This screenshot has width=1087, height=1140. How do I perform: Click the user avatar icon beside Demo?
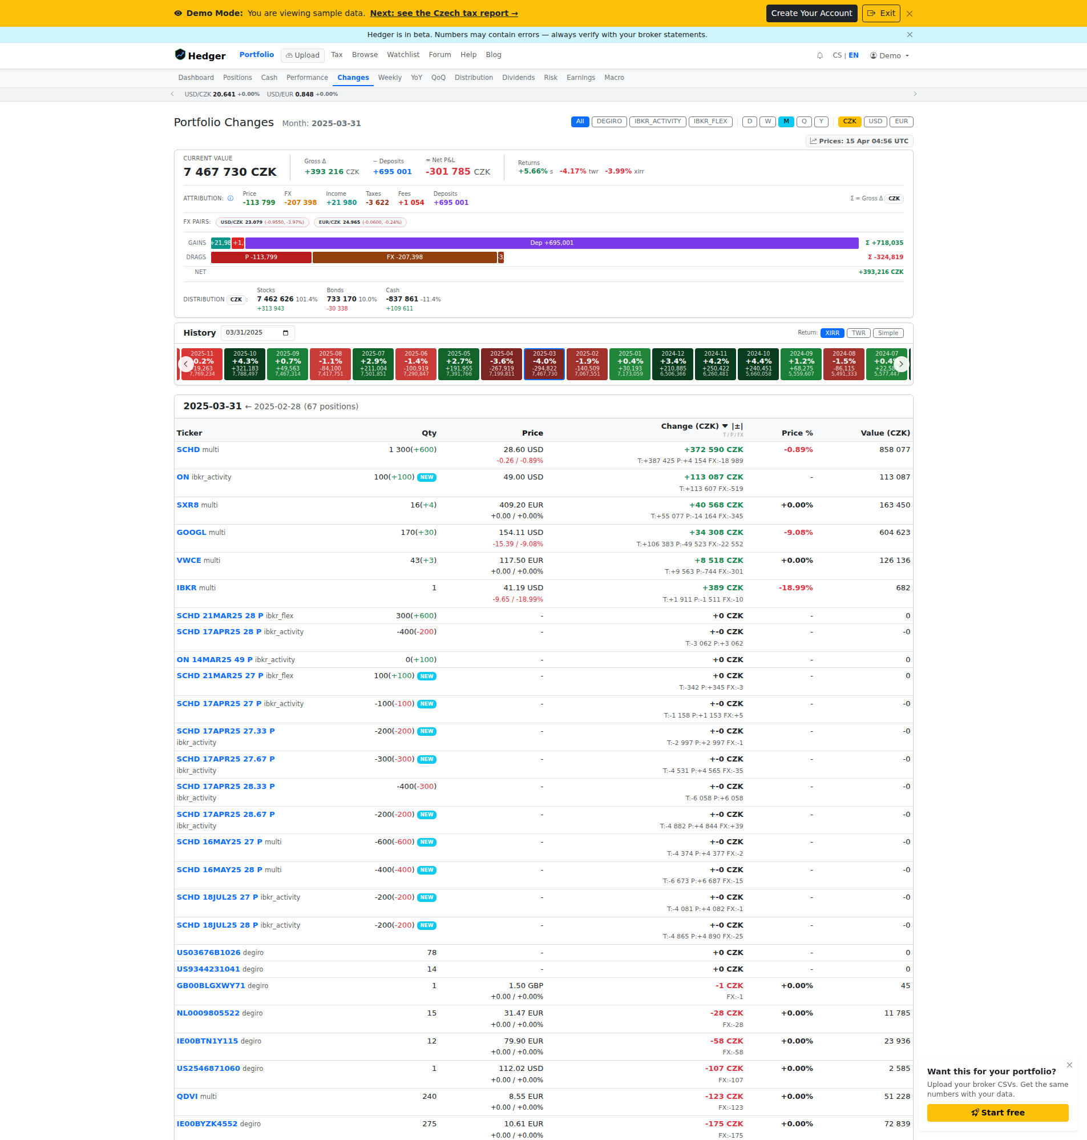point(872,55)
